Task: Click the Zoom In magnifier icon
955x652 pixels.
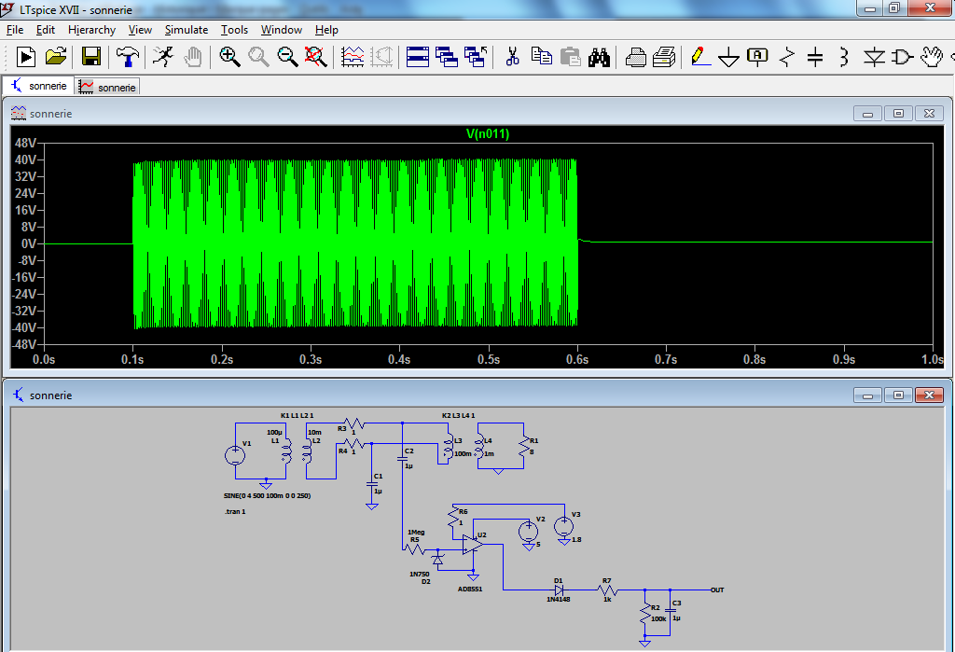Action: click(229, 57)
